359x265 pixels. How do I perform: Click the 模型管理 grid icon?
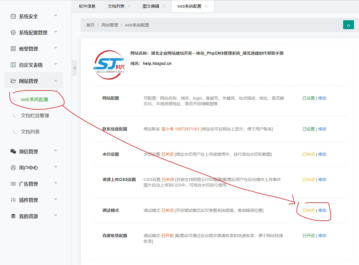coord(13,49)
